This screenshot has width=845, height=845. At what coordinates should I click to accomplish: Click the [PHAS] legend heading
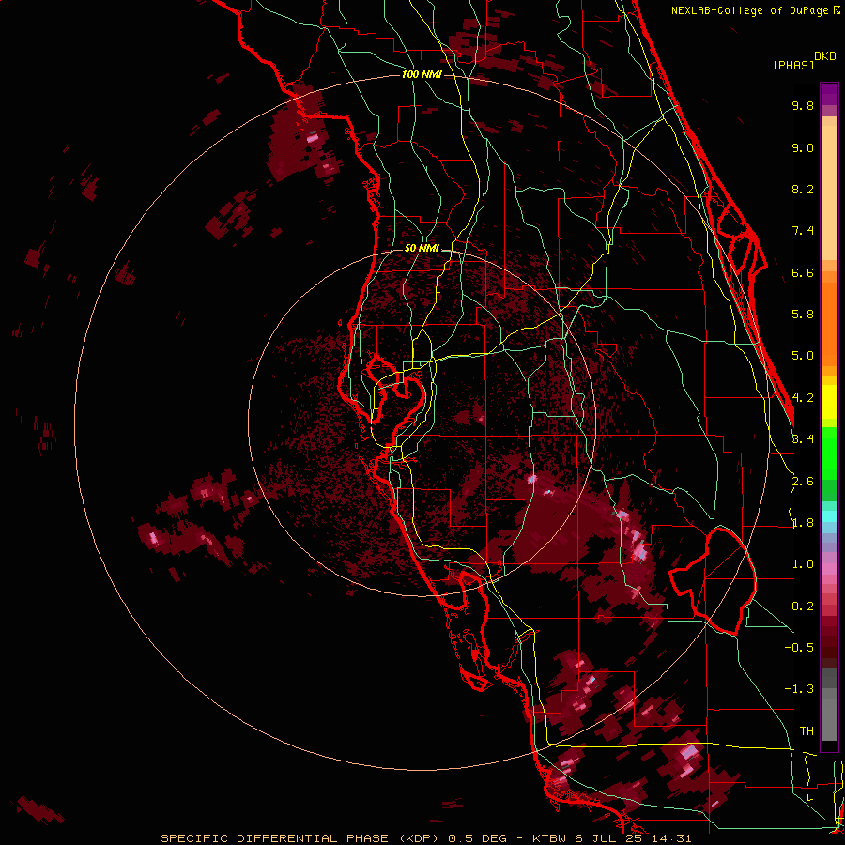tap(793, 65)
